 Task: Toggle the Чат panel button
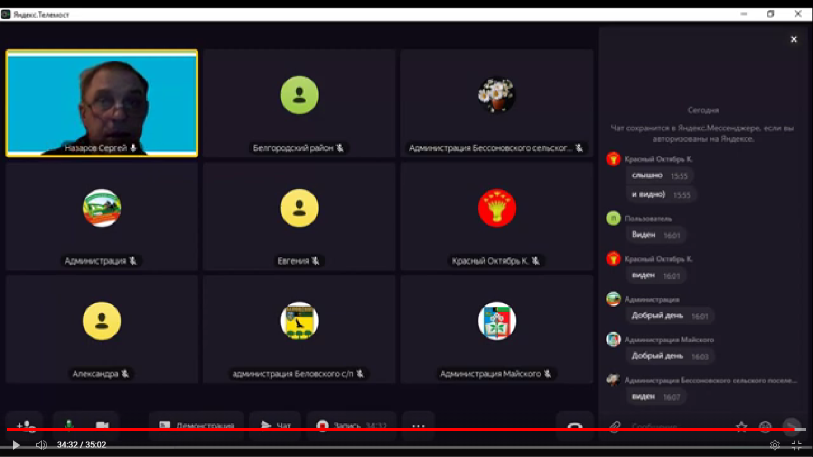coord(276,424)
